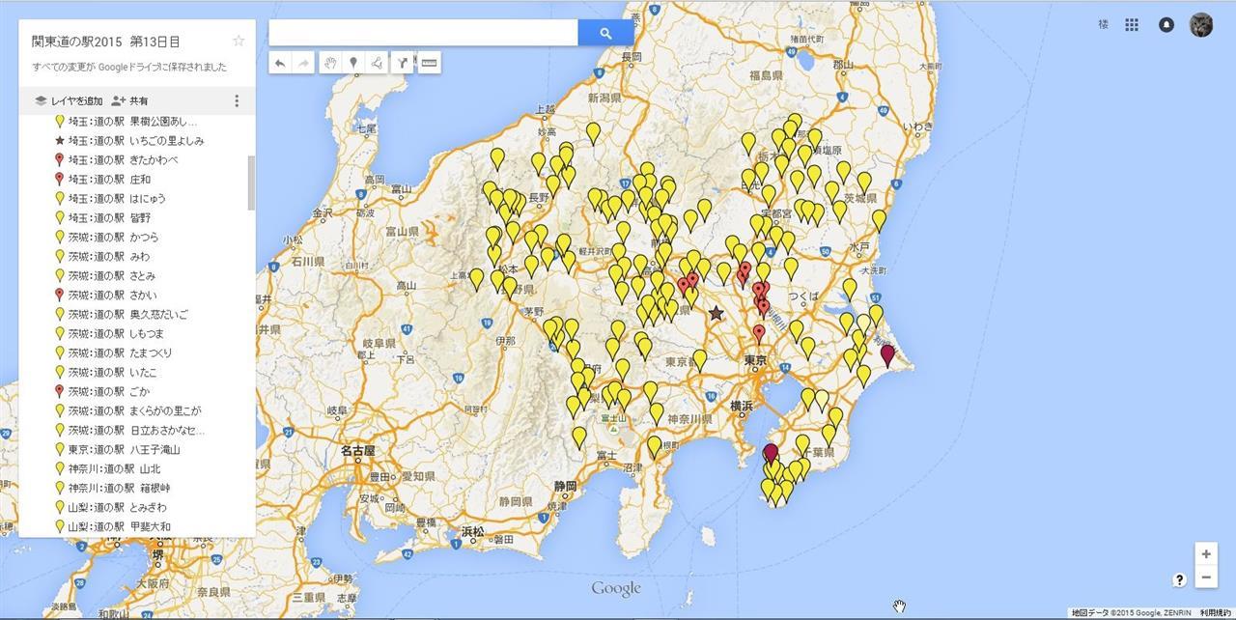Select the hand pan tool
This screenshot has width=1236, height=620.
tap(330, 63)
